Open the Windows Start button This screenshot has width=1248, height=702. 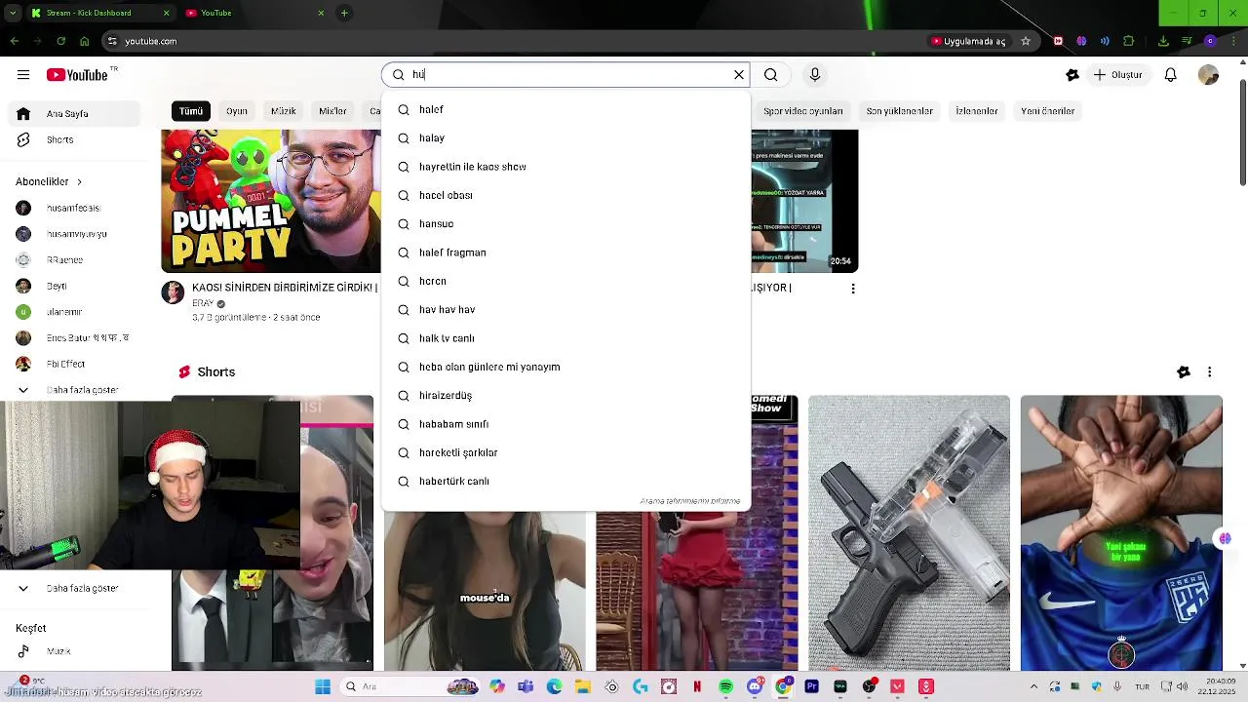(x=323, y=687)
